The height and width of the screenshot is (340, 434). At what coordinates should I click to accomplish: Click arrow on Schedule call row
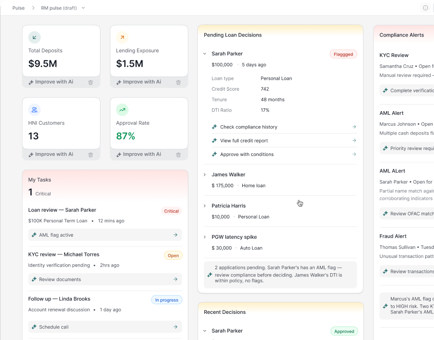[x=175, y=327]
